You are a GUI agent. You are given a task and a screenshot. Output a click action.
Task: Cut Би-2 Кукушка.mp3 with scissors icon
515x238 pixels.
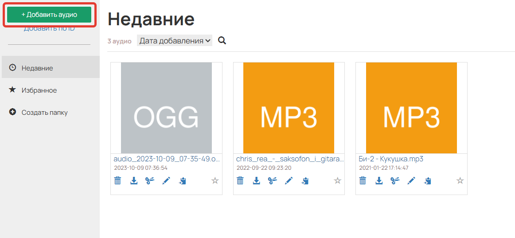[x=395, y=180]
